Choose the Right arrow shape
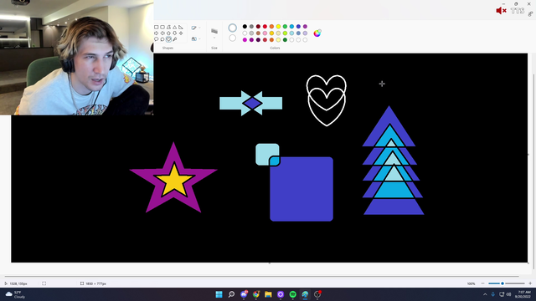The height and width of the screenshot is (301, 536). click(157, 33)
